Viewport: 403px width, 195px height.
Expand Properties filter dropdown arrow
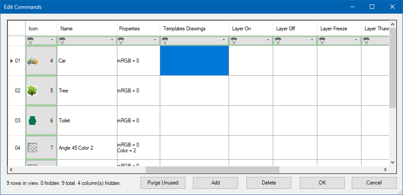coord(155,40)
